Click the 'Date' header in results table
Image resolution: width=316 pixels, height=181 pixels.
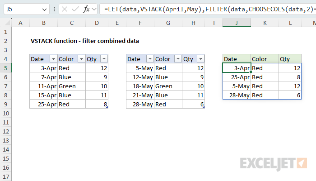pyautogui.click(x=237, y=59)
